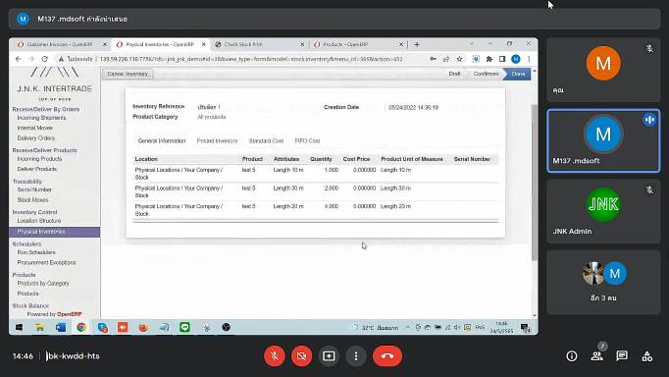Open Stock Moves menu item
669x377 pixels.
(32, 200)
